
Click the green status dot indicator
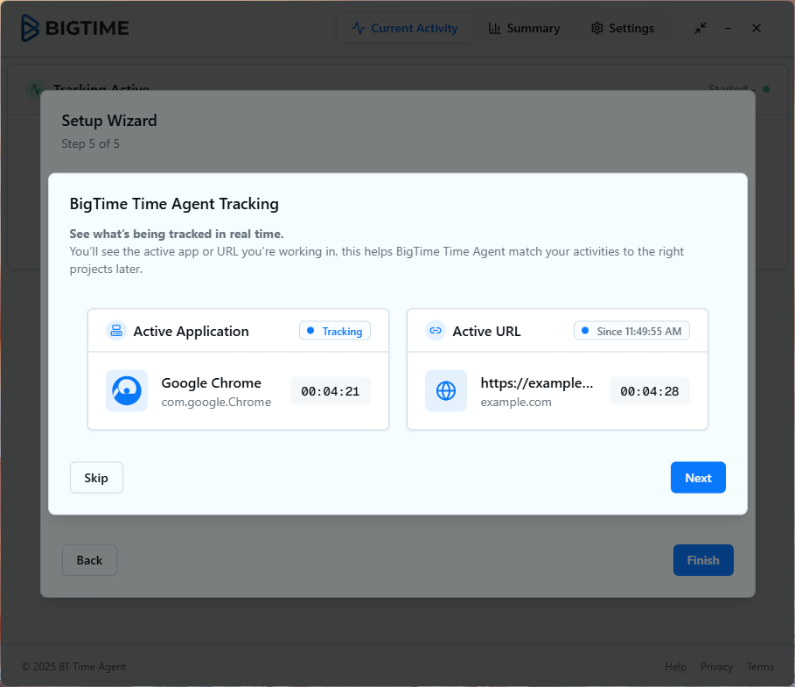[x=766, y=89]
